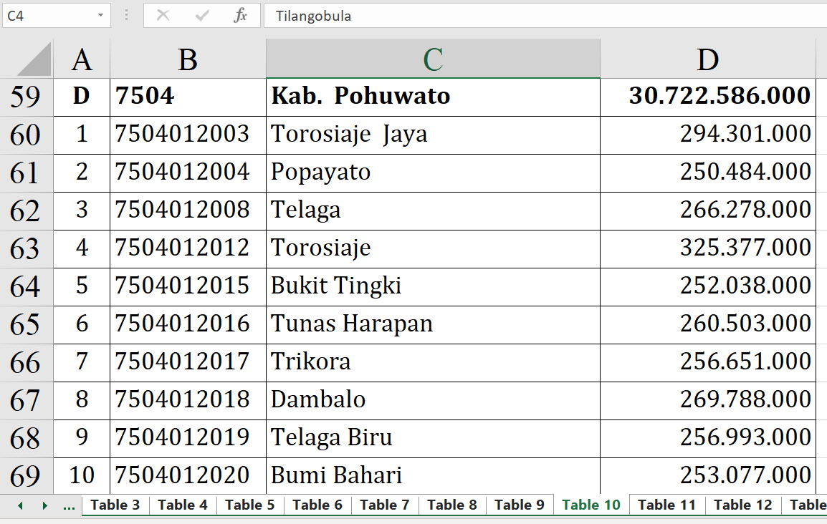Click the Cancel X icon in formula bar
The width and height of the screenshot is (827, 524).
point(163,15)
